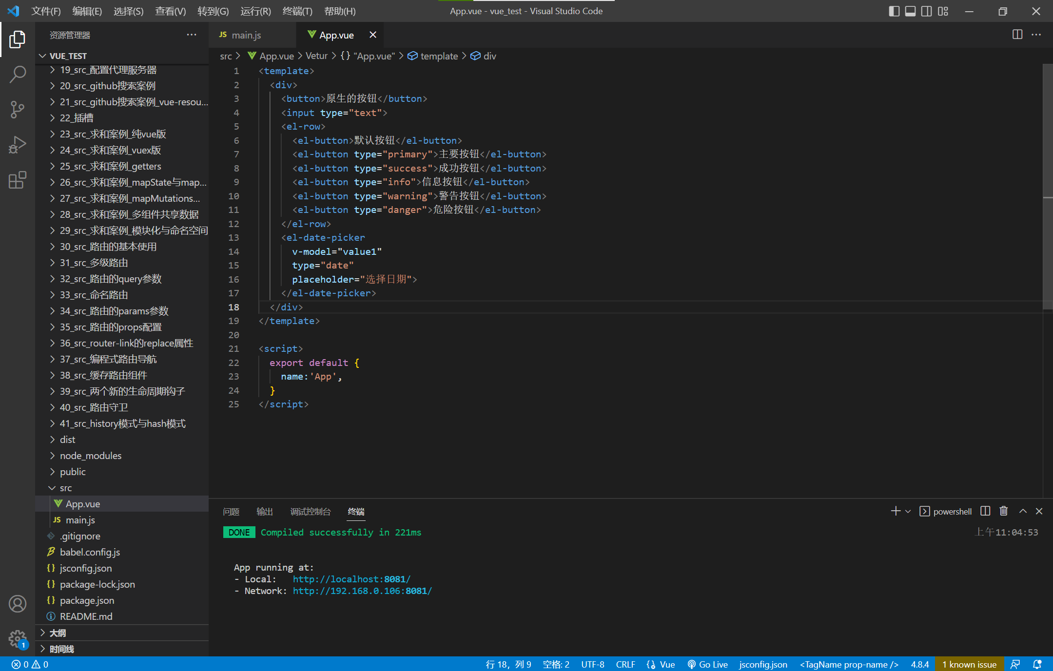Screen dimensions: 1053x671
Task: Switch to the main.js editor tab
Action: coord(253,35)
